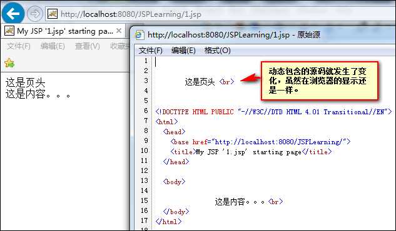Screen dimensions: 396x231
Task: Click the browser back arrow button
Action: click(x=13, y=13)
